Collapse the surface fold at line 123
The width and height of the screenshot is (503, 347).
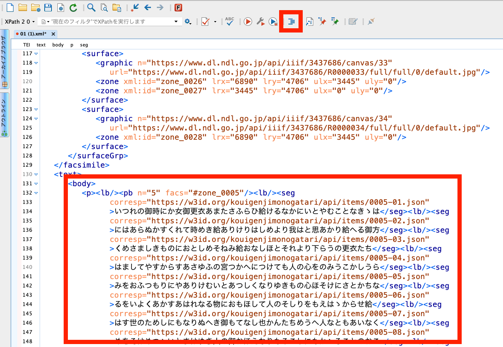pyautogui.click(x=36, y=110)
